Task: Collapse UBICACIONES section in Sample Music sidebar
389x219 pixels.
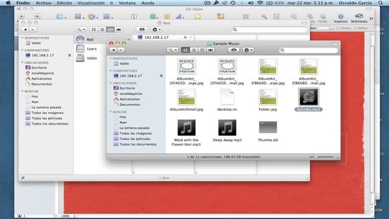Action: tap(111, 83)
